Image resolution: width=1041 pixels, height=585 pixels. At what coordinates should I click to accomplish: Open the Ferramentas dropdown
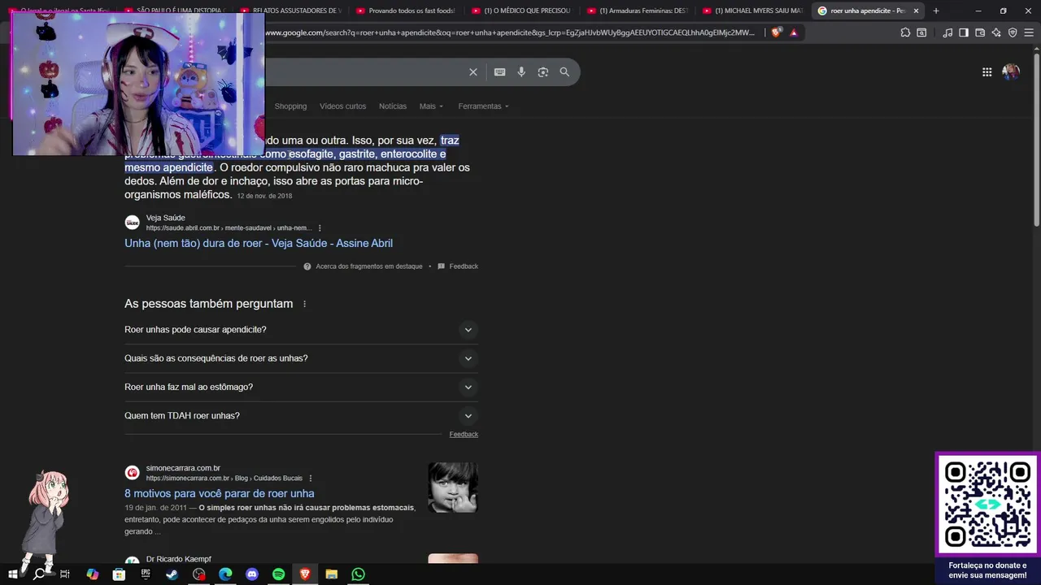(483, 106)
